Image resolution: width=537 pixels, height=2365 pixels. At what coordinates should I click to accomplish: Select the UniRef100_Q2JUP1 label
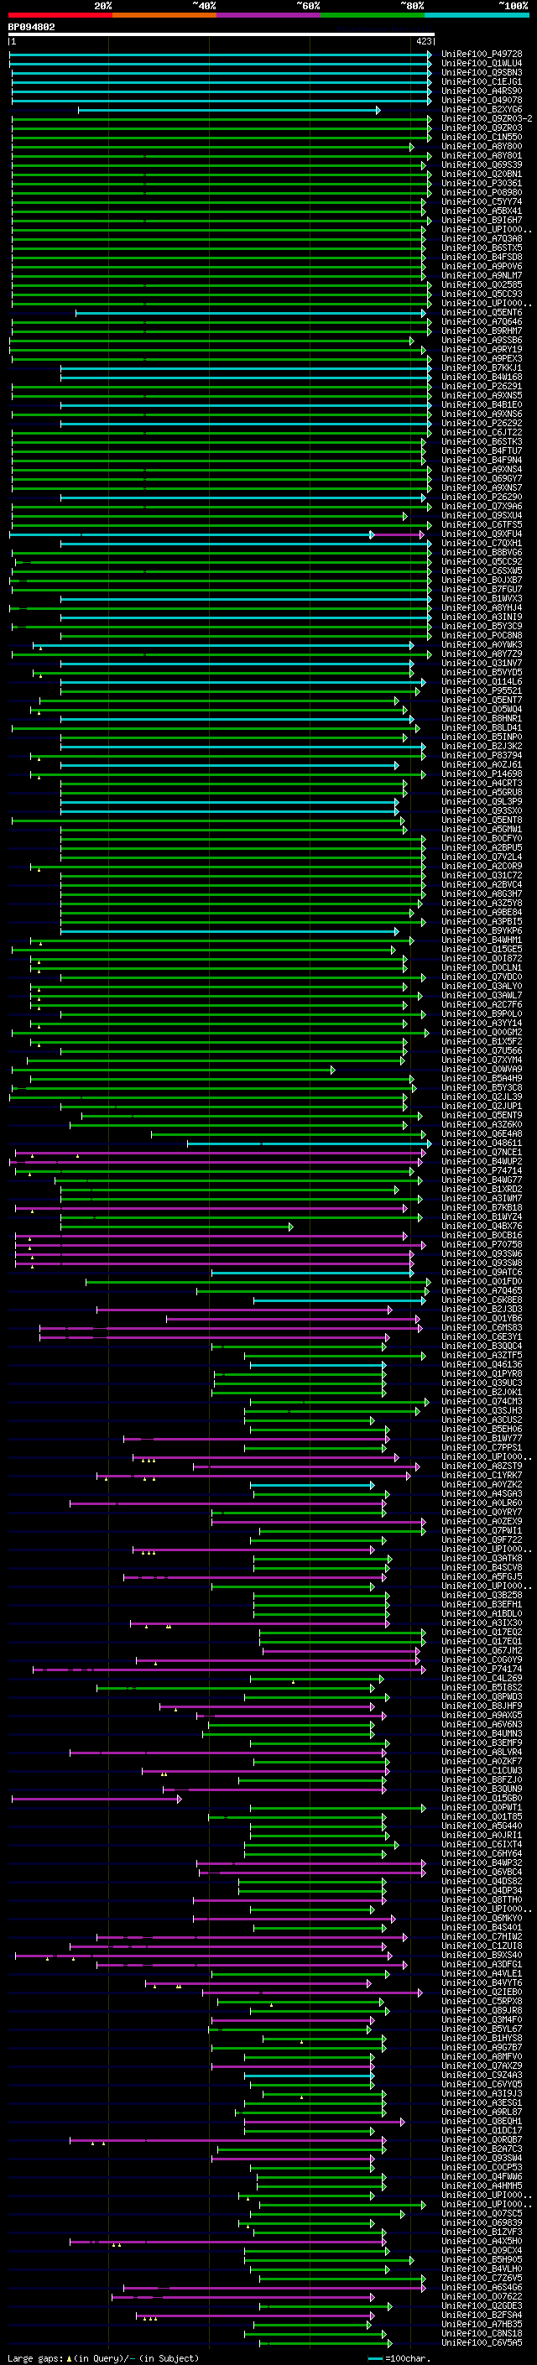coord(482,1107)
